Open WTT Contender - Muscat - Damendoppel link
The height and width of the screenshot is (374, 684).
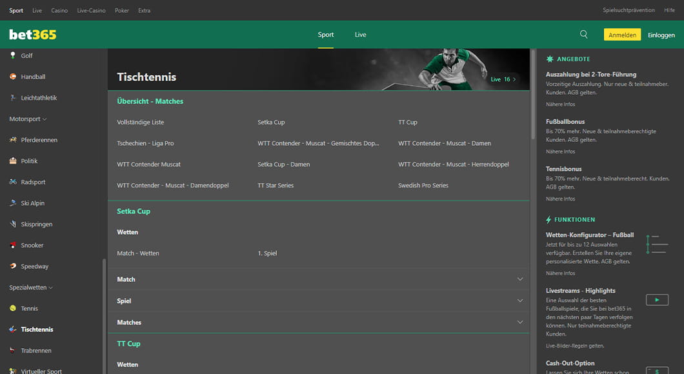pyautogui.click(x=173, y=185)
